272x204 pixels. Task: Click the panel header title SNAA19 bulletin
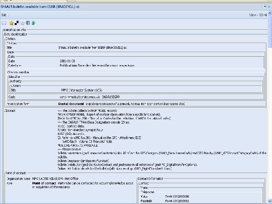40,7
